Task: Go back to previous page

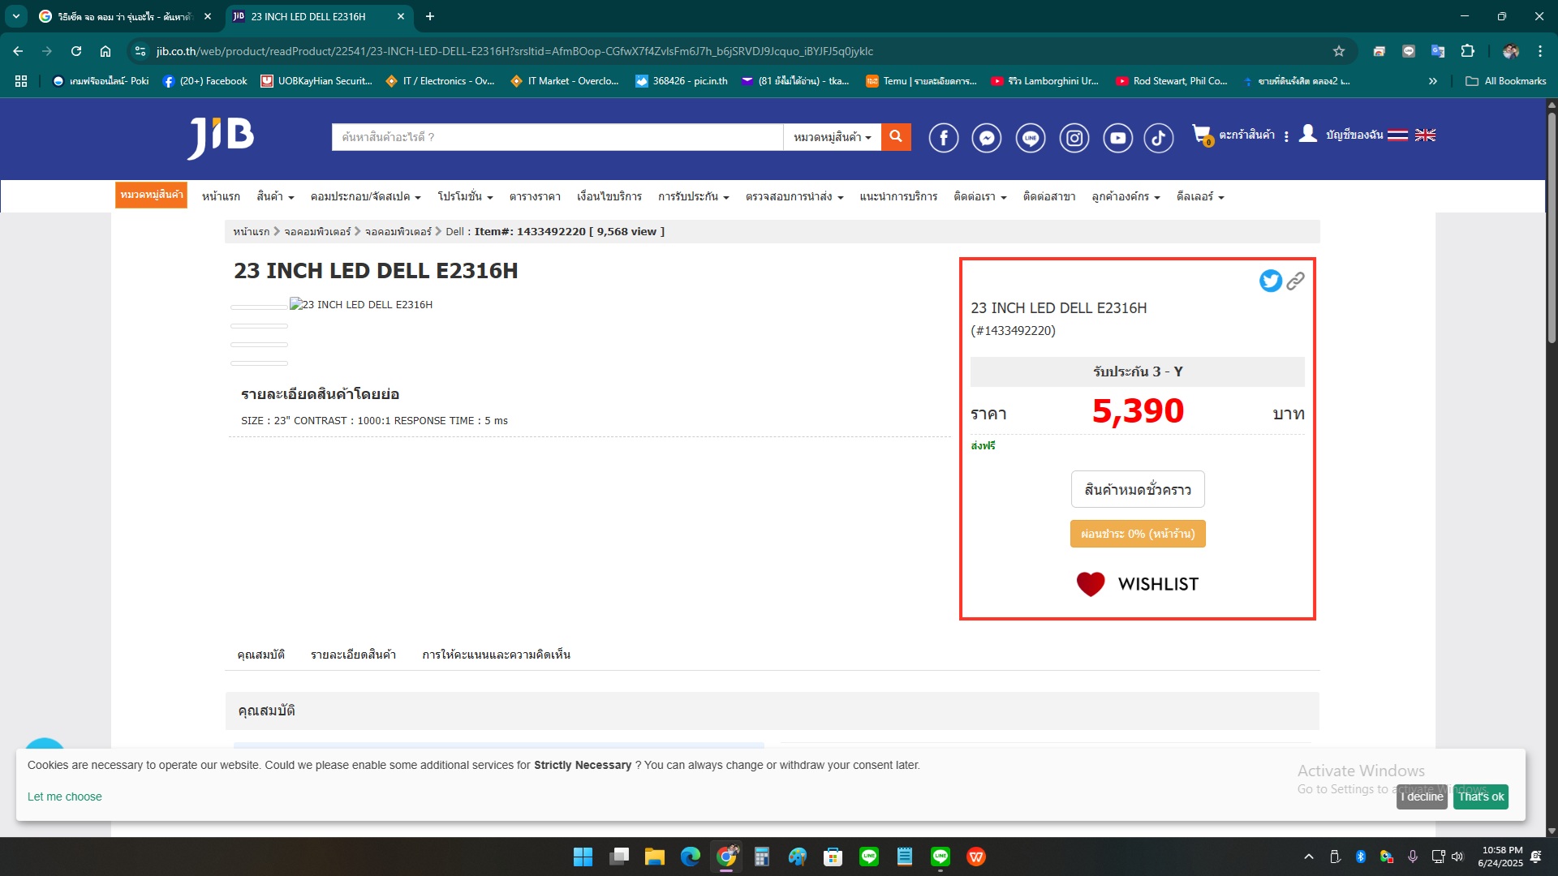Action: click(x=18, y=51)
